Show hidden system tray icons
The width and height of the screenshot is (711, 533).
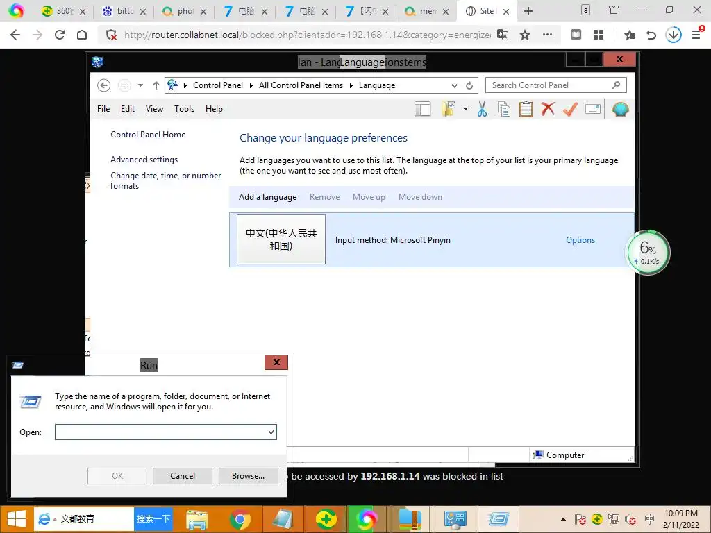tap(563, 519)
